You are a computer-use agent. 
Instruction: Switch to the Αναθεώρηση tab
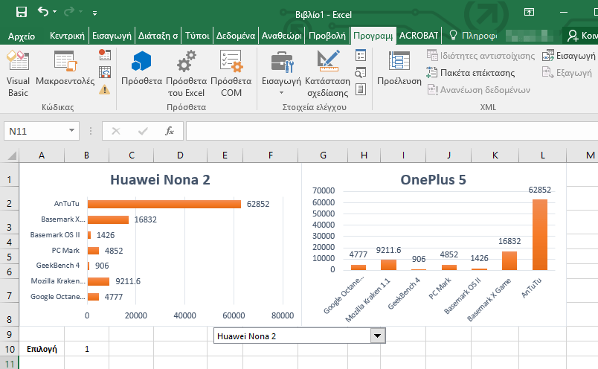tap(281, 36)
